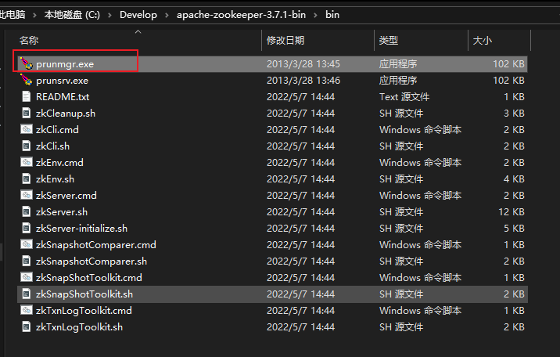Click the 2013/3/28 13:46 date of prunsrv.exe

tap(303, 81)
